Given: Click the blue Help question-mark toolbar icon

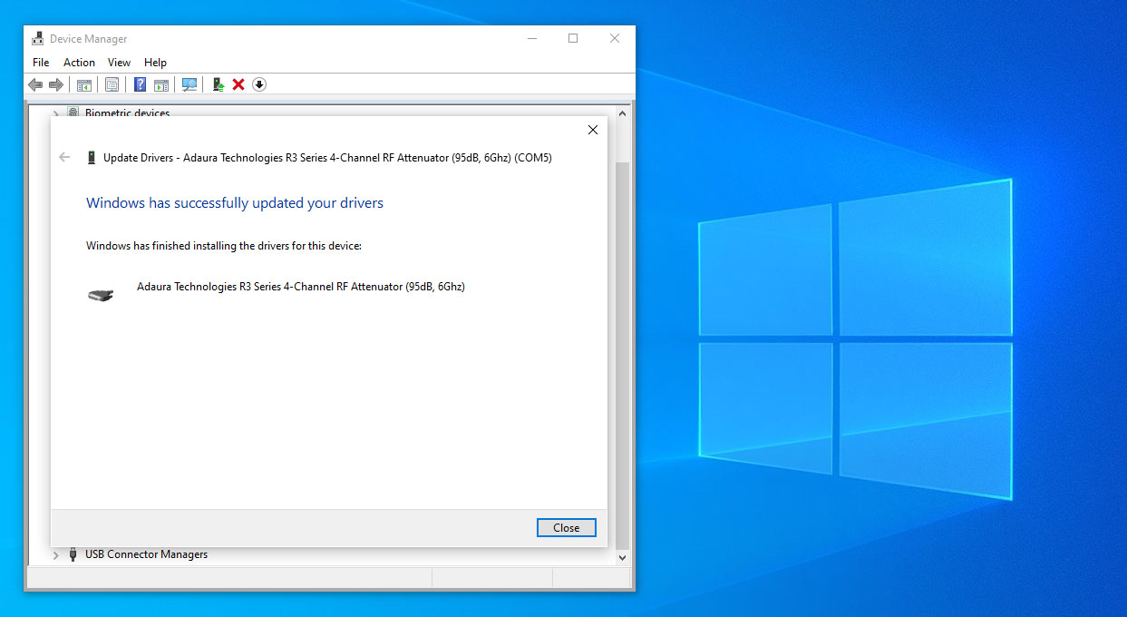Looking at the screenshot, I should (x=141, y=84).
